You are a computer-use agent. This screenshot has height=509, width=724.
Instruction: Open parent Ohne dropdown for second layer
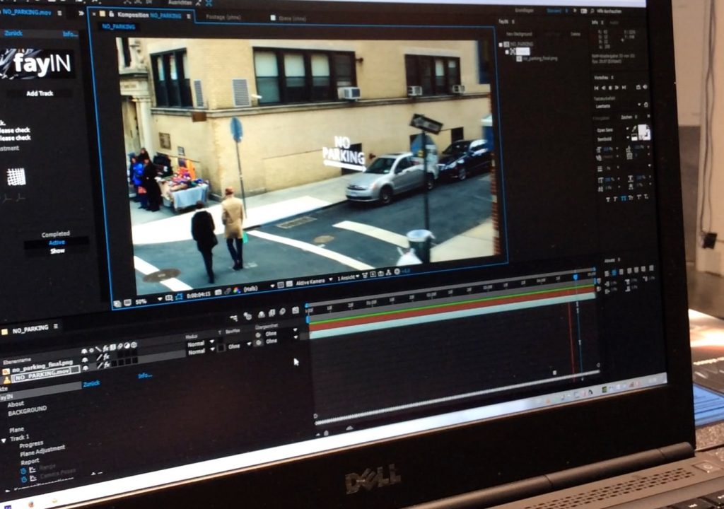coord(281,341)
